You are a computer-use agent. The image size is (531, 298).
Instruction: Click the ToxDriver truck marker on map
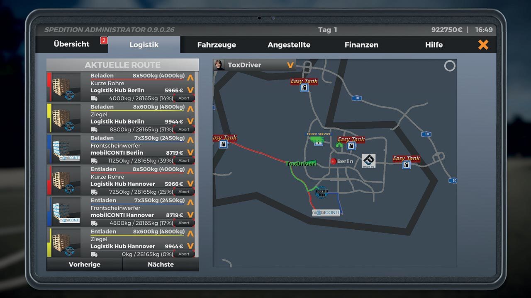coord(301,163)
